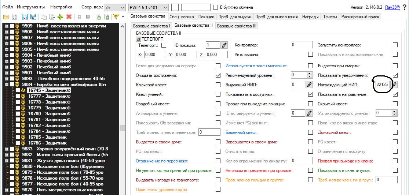
Task: Enable the Авто выдача checkbox
Action: [x=310, y=55]
